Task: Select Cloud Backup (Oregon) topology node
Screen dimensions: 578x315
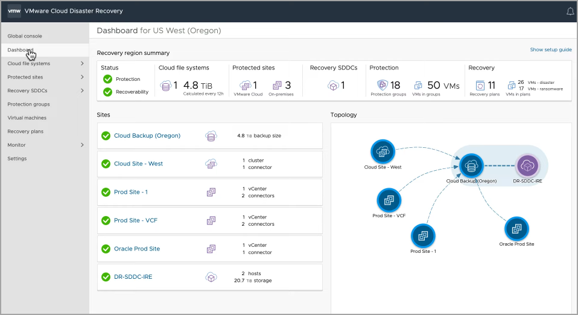Action: tap(471, 166)
